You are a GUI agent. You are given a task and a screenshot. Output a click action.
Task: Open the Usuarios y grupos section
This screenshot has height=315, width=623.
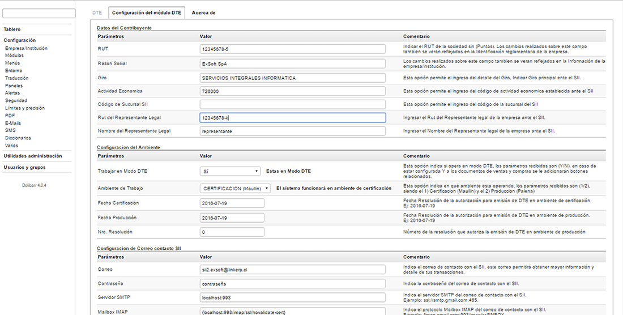coord(24,167)
